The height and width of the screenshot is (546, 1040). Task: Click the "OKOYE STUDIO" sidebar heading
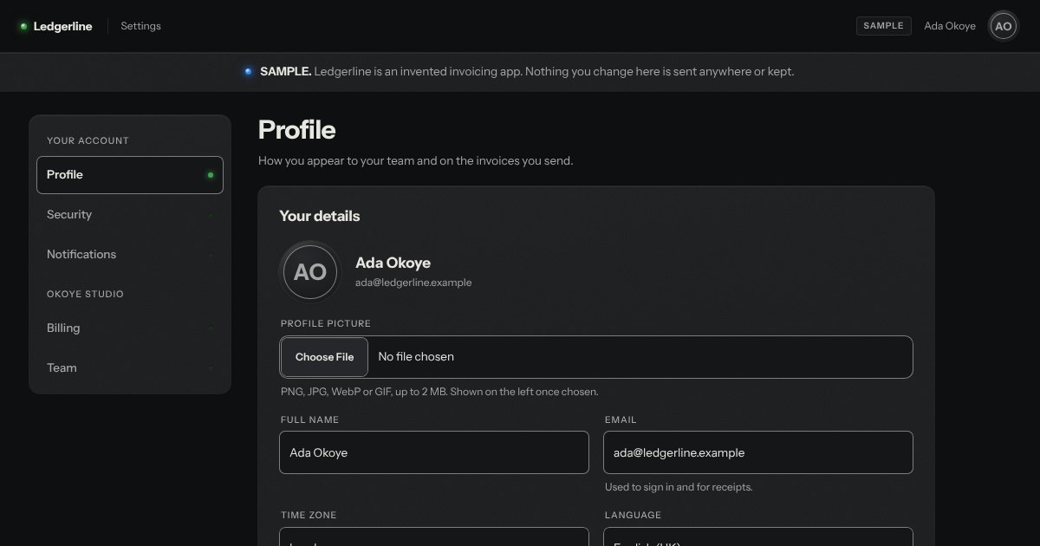[85, 294]
